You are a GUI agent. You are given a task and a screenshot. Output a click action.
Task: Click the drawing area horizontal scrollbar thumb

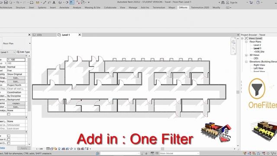[163, 149]
